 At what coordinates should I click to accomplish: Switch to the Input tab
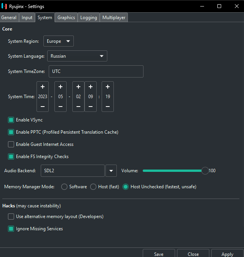tap(27, 18)
